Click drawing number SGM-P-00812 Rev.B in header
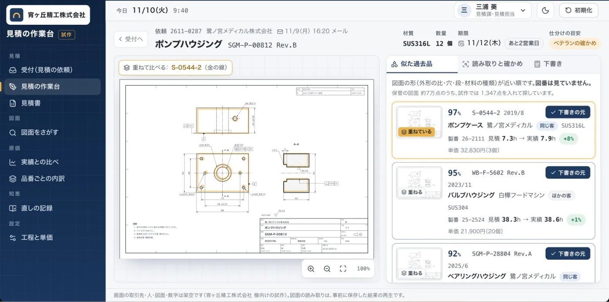The height and width of the screenshot is (302, 609). (262, 45)
